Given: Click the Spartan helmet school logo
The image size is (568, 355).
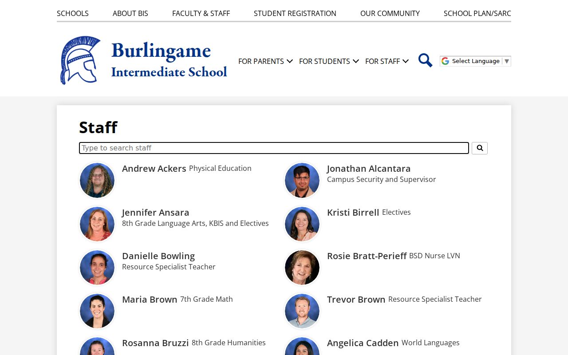Looking at the screenshot, I should [80, 60].
